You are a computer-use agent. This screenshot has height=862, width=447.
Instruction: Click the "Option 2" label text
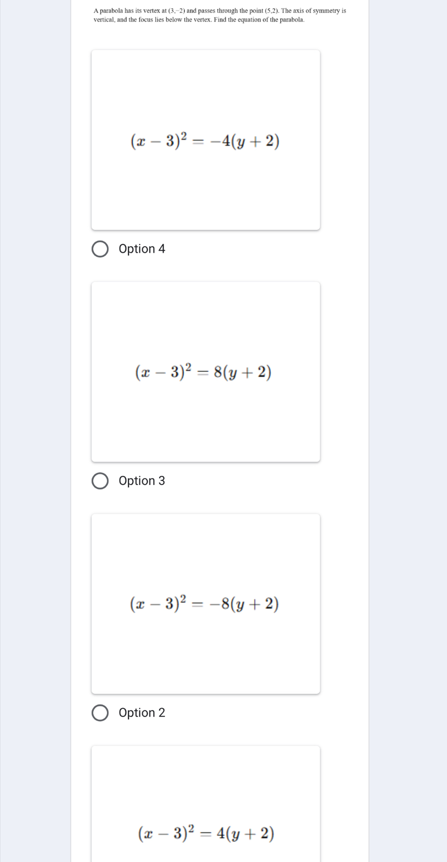click(142, 713)
